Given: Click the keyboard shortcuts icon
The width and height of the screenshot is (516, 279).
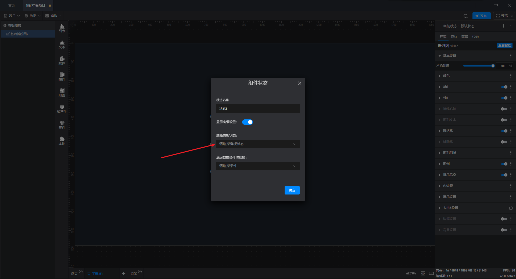Looking at the screenshot, I should [x=431, y=273].
